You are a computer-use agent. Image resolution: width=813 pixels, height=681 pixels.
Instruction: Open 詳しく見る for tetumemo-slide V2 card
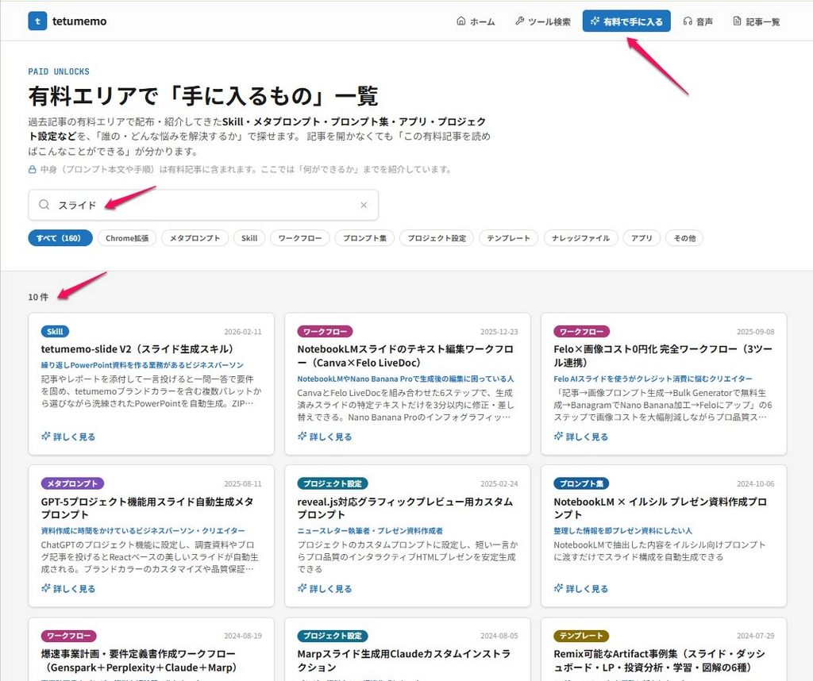[68, 437]
